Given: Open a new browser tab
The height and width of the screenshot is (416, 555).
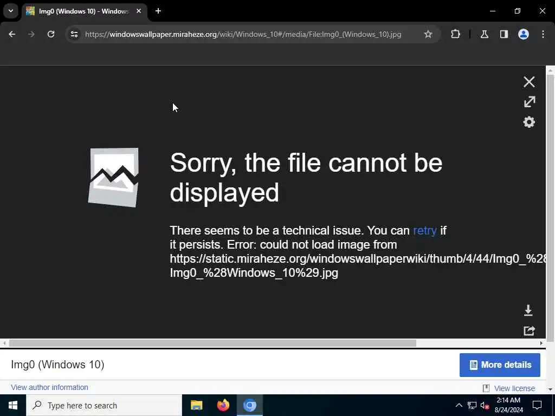Looking at the screenshot, I should coord(158,11).
